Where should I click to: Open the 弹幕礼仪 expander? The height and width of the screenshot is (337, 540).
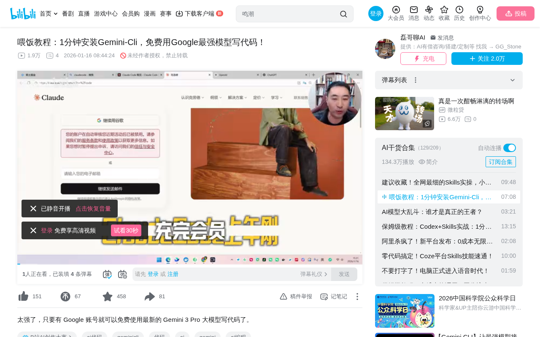point(314,274)
